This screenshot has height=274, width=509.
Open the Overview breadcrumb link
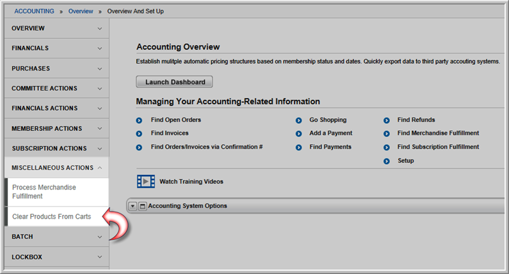click(x=81, y=11)
